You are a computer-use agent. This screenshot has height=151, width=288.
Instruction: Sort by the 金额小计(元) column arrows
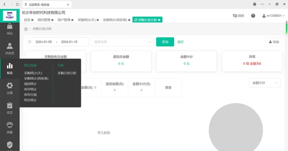(x=142, y=90)
